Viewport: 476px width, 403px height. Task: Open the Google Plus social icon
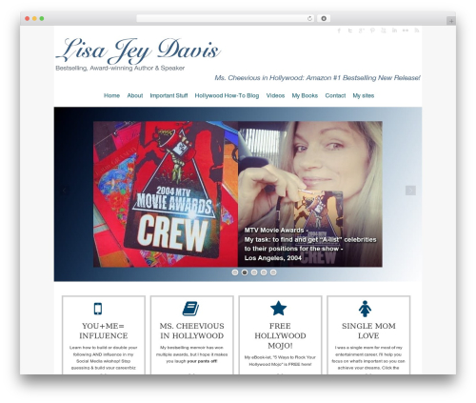[x=361, y=30]
